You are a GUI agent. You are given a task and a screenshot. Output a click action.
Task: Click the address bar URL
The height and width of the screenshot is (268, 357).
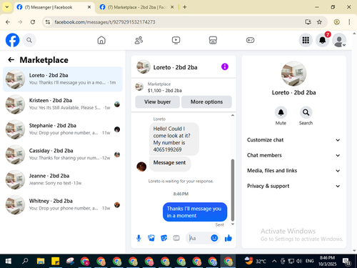click(x=105, y=22)
